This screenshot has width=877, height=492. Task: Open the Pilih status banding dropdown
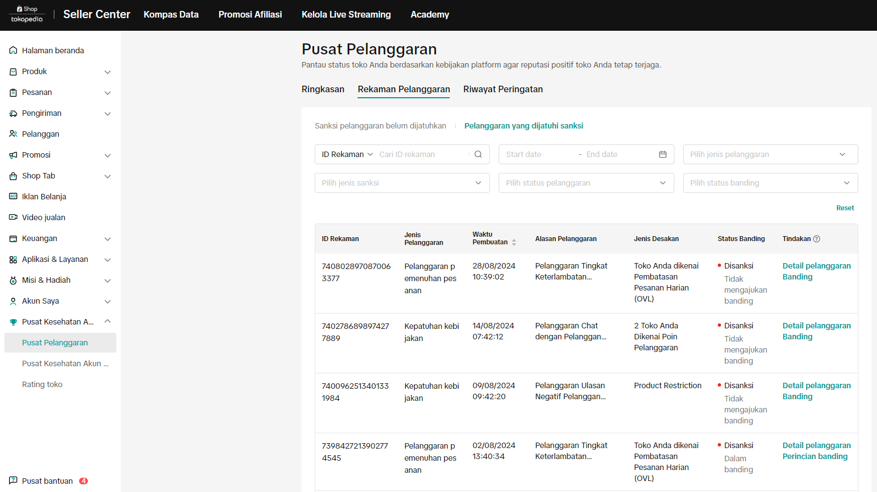click(770, 183)
